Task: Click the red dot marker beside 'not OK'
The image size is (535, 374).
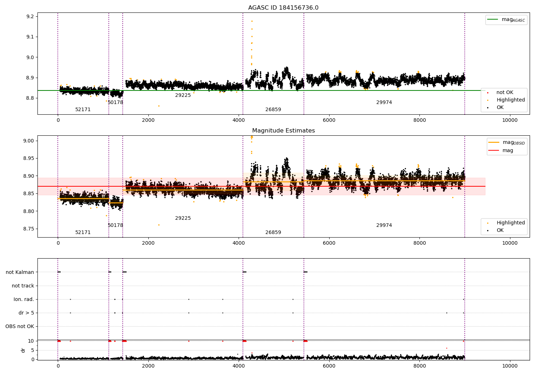Action: tap(488, 93)
